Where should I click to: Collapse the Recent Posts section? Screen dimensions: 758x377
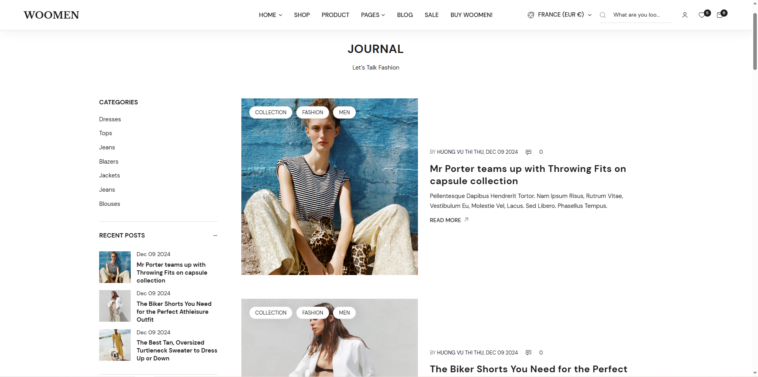(x=215, y=236)
